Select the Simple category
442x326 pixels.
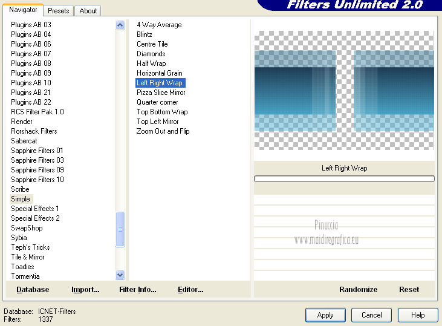coord(21,199)
